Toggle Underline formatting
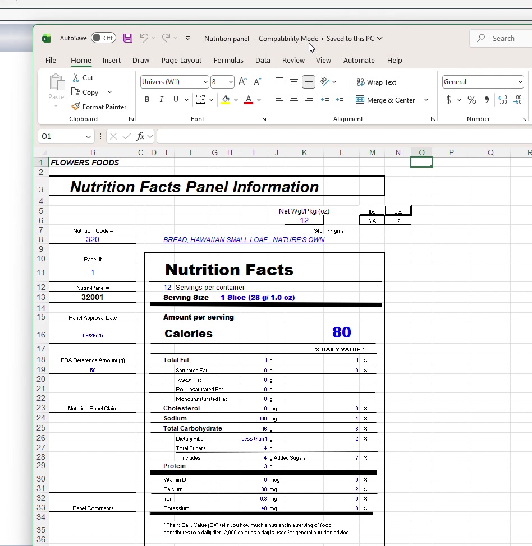The image size is (532, 546). (176, 100)
